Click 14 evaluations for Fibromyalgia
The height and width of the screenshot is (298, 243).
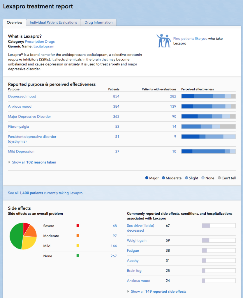(x=174, y=127)
